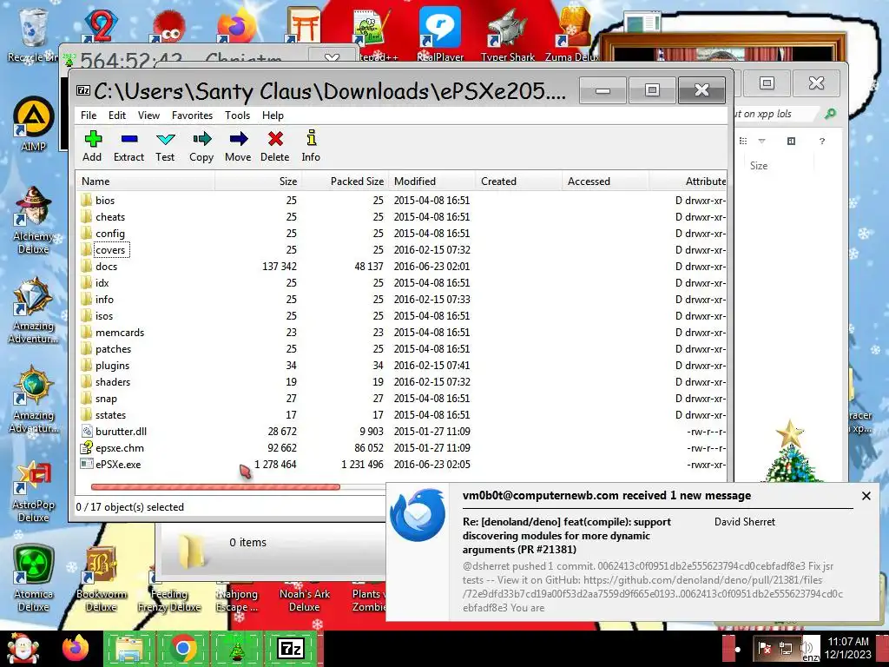Select the bios folder

(105, 201)
